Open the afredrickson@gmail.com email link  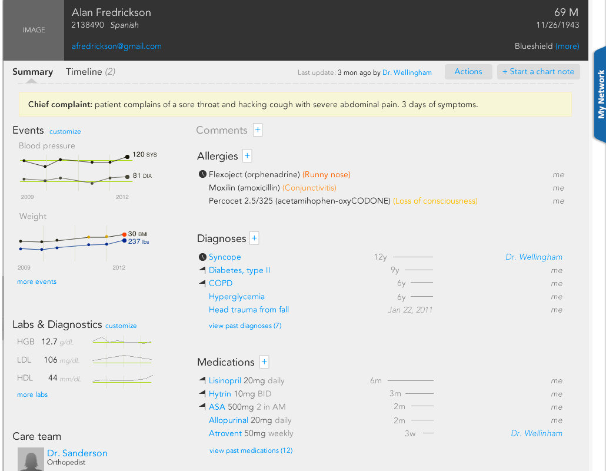116,47
